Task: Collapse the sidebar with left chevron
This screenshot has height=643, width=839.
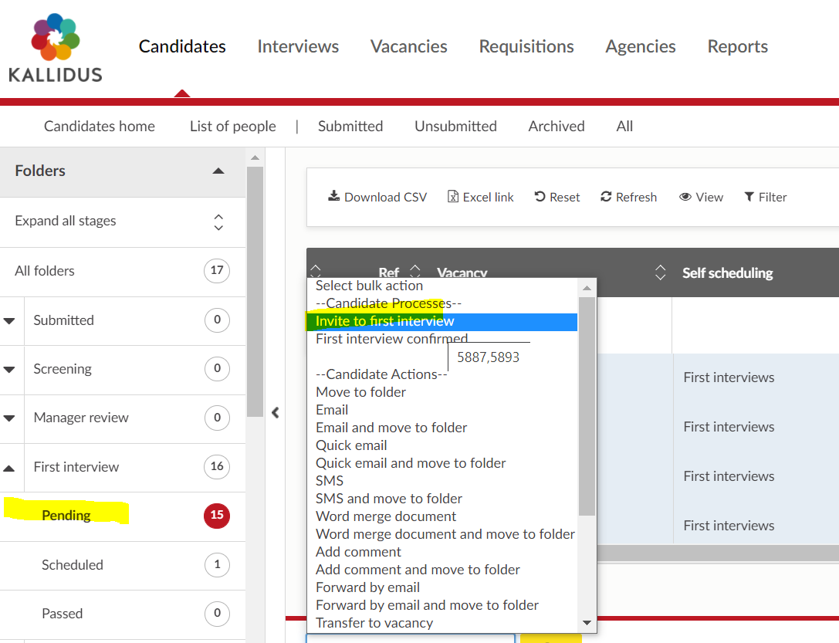Action: point(276,413)
